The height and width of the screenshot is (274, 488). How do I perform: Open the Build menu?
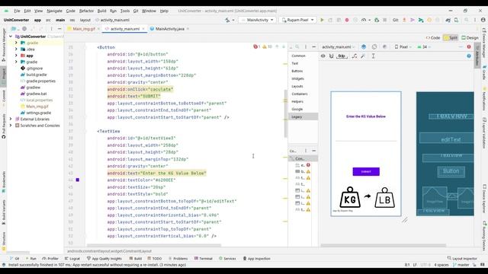[x=101, y=11]
